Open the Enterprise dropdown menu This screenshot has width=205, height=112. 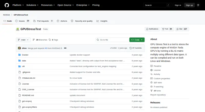click(83, 5)
